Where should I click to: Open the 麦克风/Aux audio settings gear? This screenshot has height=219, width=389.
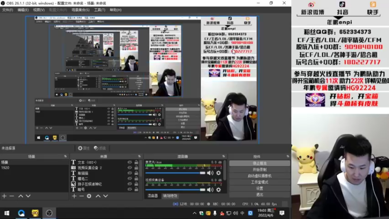coord(218,173)
